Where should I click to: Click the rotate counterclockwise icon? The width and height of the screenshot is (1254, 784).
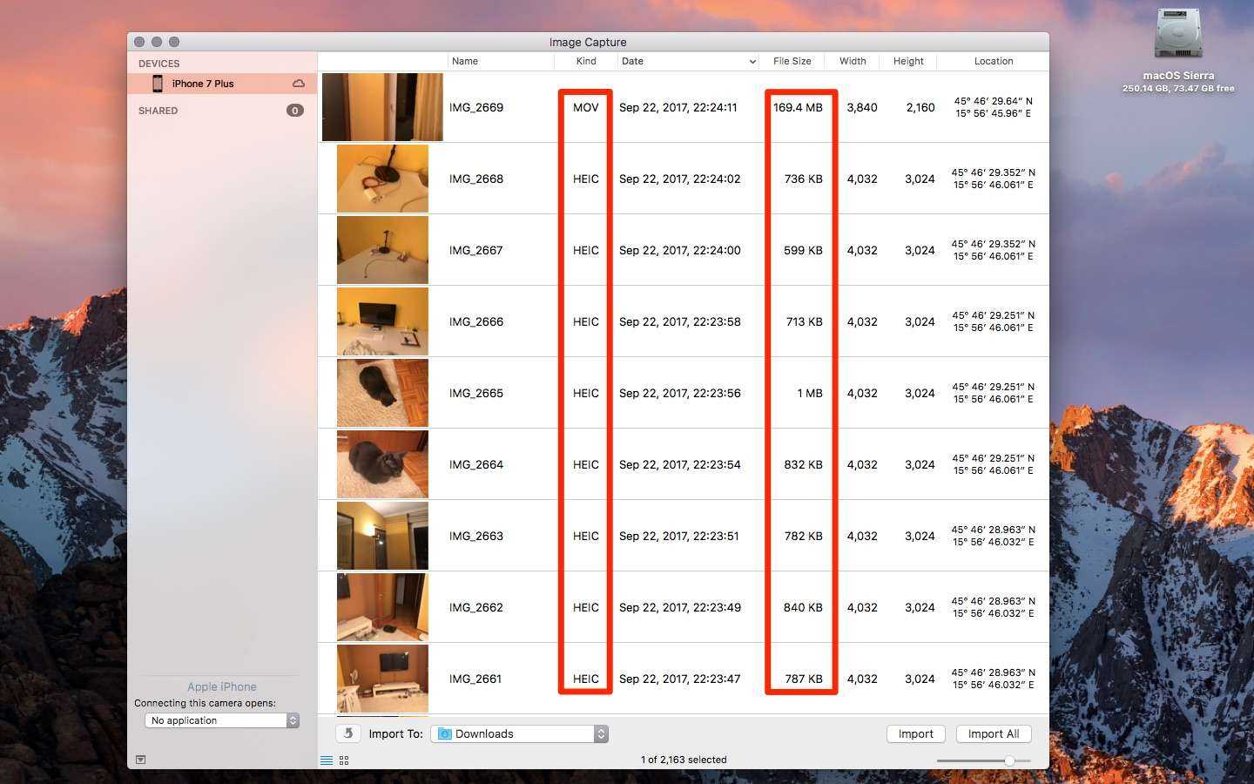(x=348, y=733)
